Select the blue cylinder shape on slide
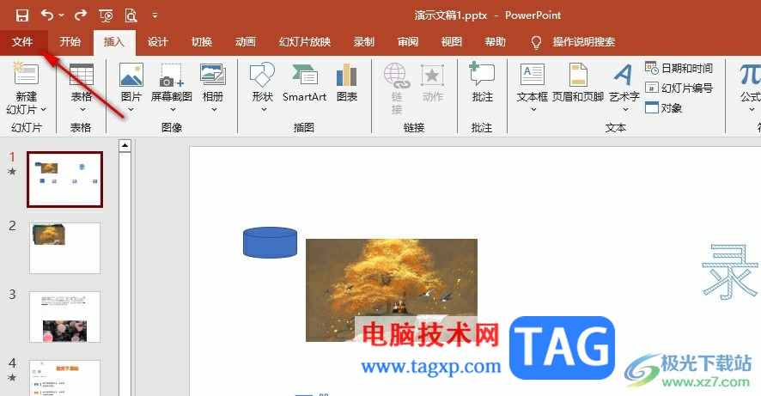Viewport: 761px width, 396px height. tap(270, 242)
